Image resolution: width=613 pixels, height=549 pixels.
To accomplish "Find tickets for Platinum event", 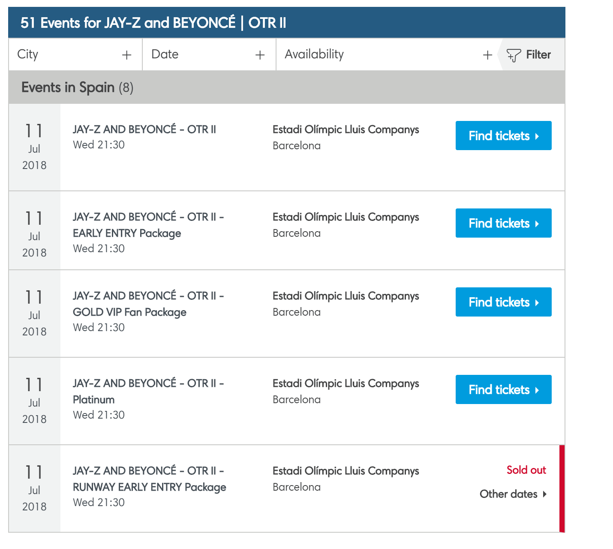I will pos(504,389).
